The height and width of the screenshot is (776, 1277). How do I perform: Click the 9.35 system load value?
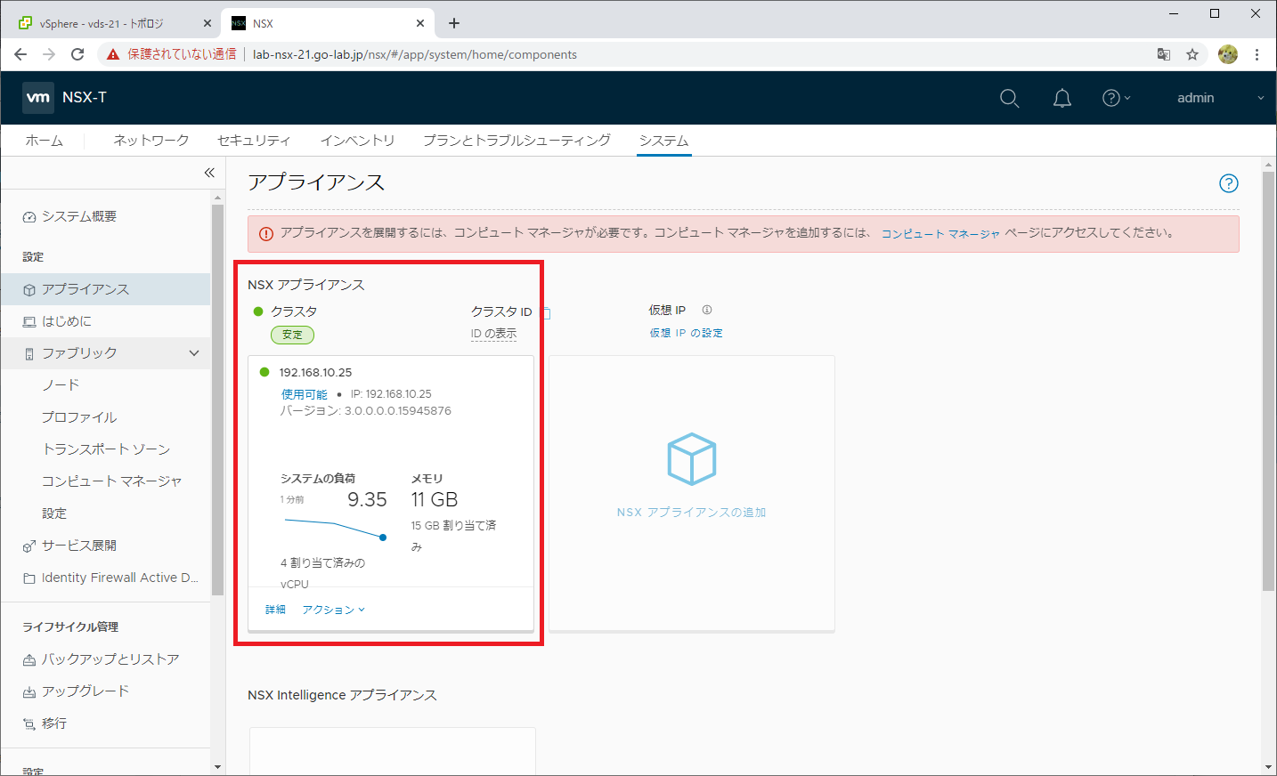367,500
